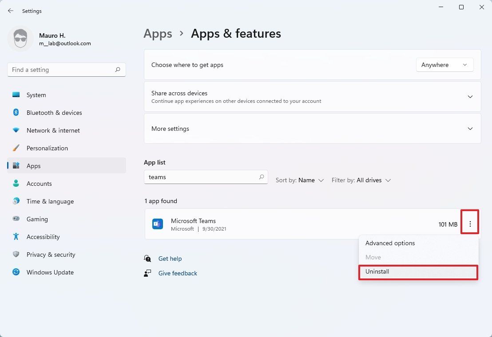Open the Get help link
Image resolution: width=492 pixels, height=337 pixels.
pyautogui.click(x=170, y=259)
